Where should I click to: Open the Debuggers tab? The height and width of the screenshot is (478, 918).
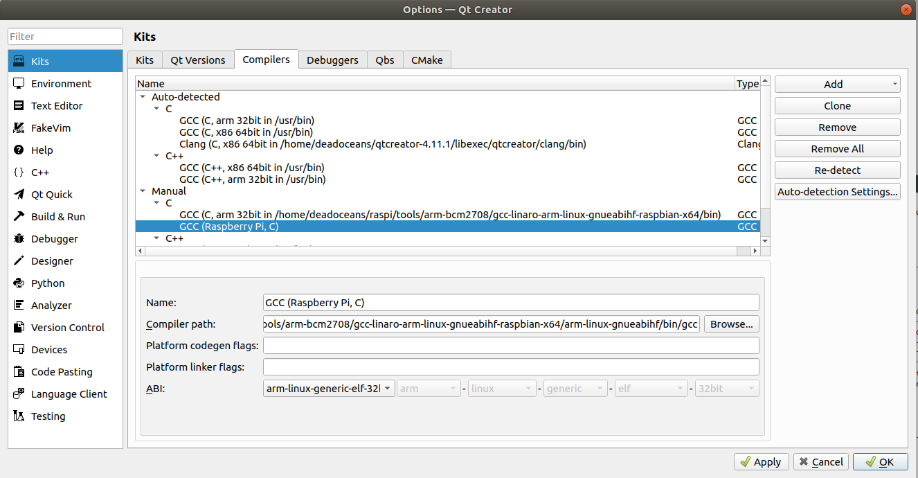[x=332, y=60]
